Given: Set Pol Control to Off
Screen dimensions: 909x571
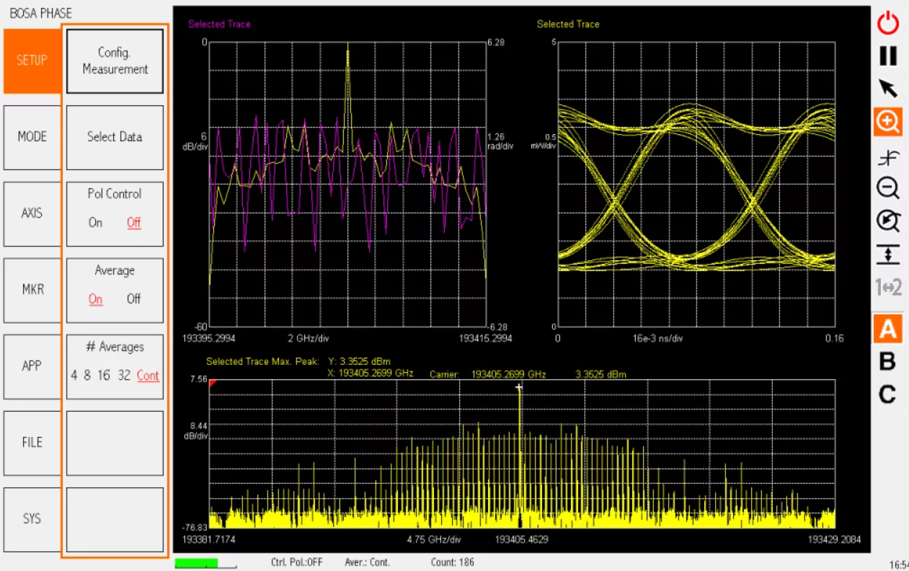Looking at the screenshot, I should 134,223.
